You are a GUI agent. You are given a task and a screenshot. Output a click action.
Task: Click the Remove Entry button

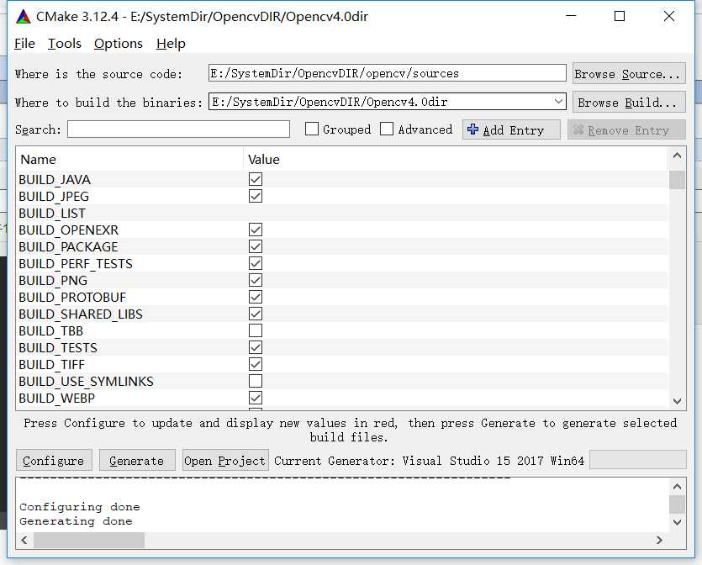(627, 129)
